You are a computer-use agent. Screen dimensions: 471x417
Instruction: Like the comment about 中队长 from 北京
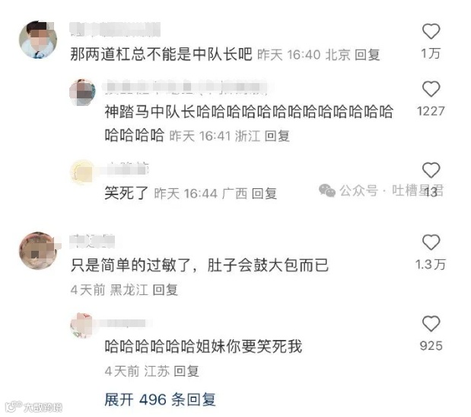point(431,31)
